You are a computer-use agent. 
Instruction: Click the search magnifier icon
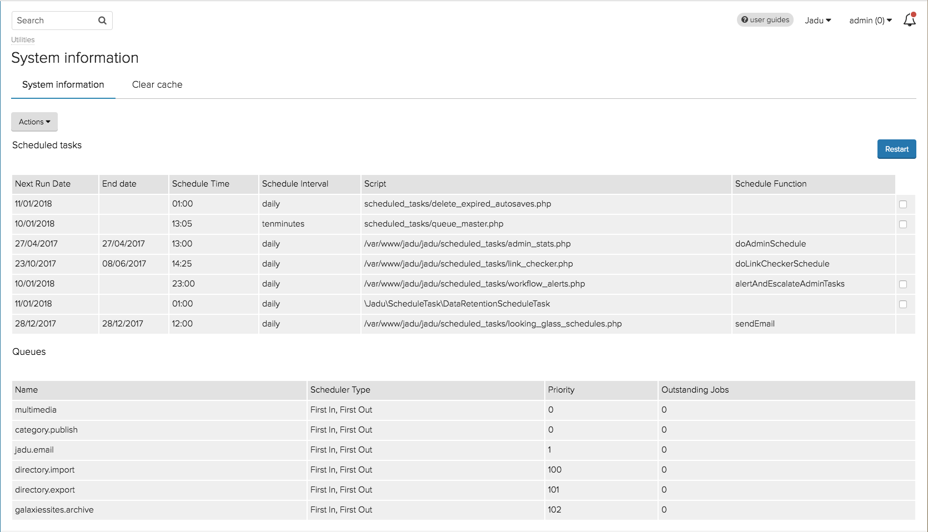pos(102,21)
